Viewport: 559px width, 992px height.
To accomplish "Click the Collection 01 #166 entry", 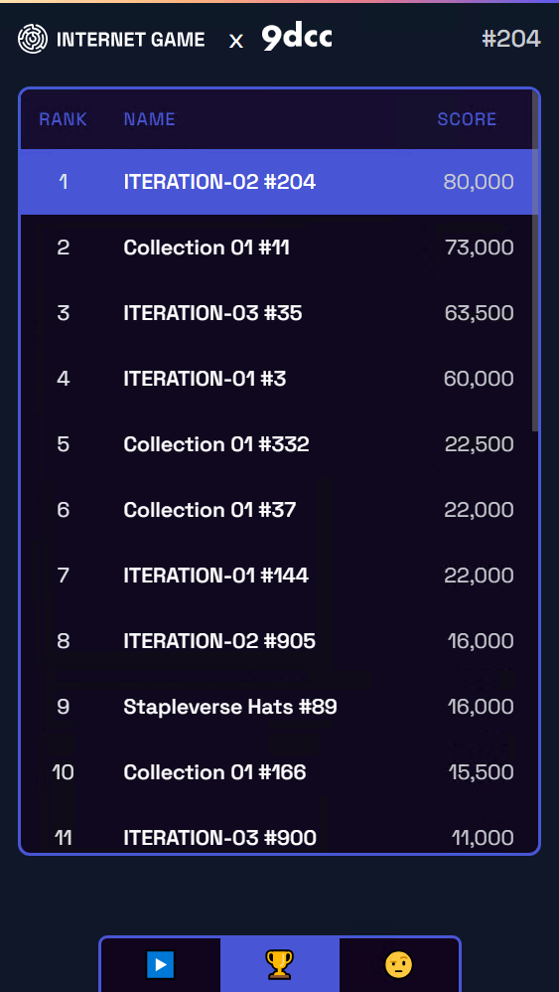I will [x=277, y=772].
